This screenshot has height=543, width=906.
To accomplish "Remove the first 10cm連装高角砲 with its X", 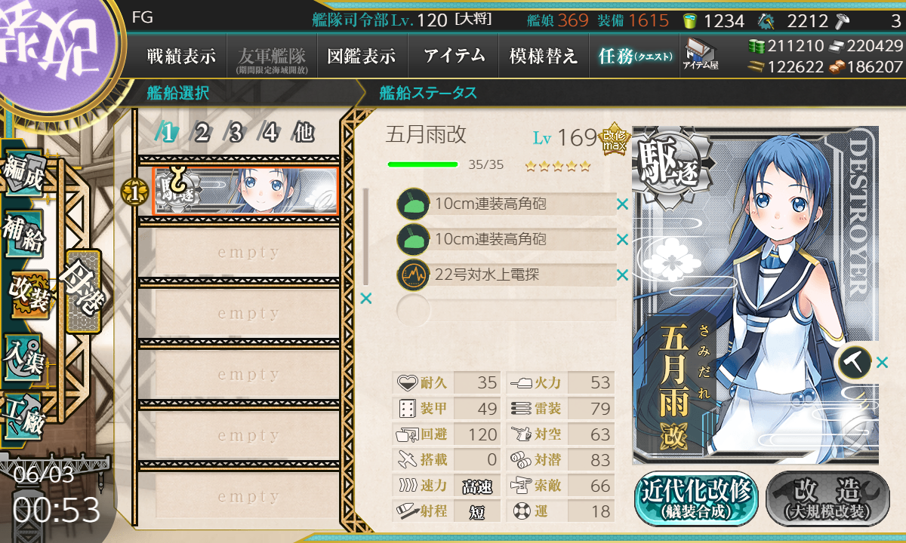I will tap(622, 204).
